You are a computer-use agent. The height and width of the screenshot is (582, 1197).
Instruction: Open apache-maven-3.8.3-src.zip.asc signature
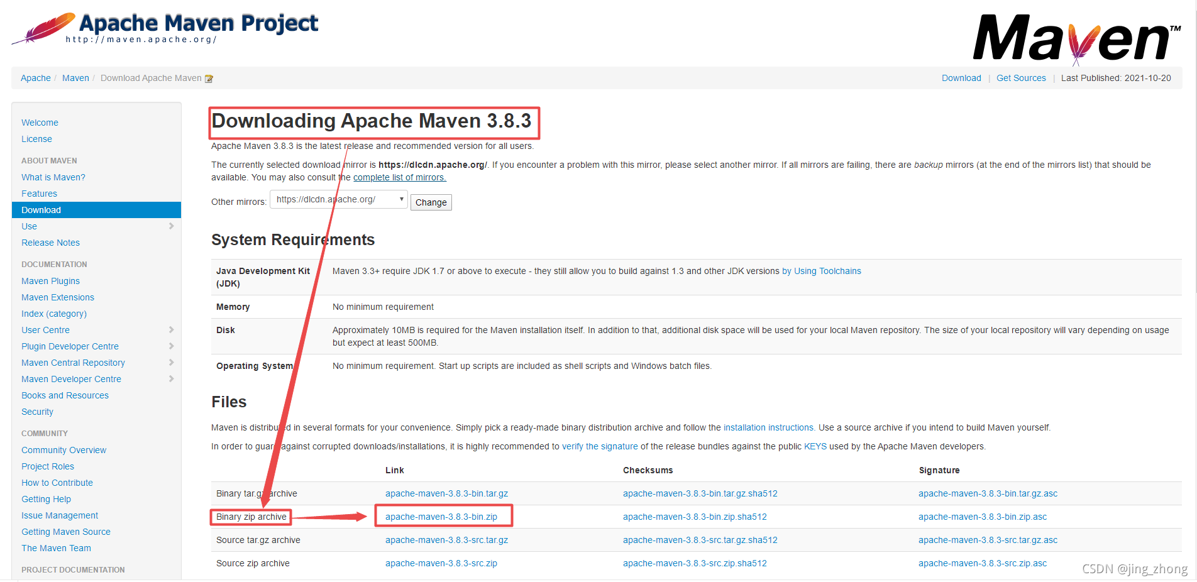pyautogui.click(x=983, y=563)
